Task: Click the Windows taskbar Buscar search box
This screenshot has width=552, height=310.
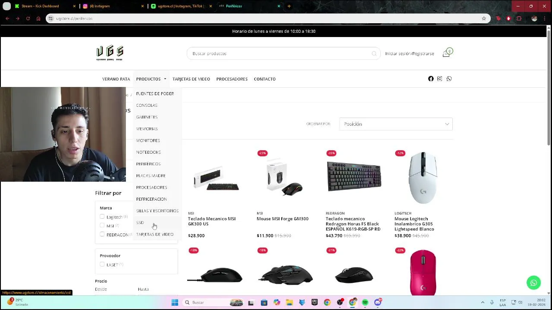Action: [x=213, y=303]
